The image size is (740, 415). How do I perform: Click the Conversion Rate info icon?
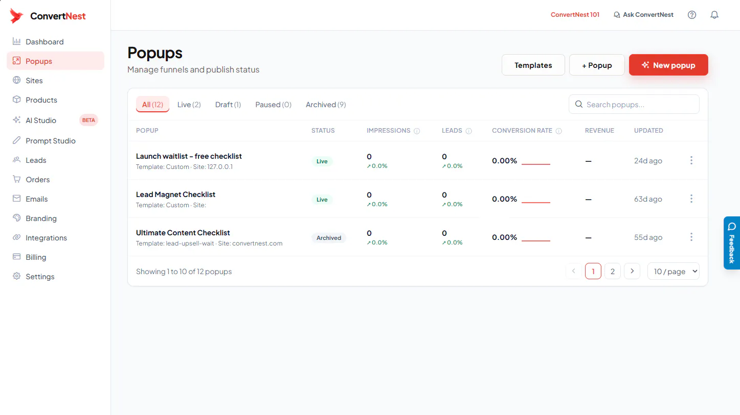558,131
